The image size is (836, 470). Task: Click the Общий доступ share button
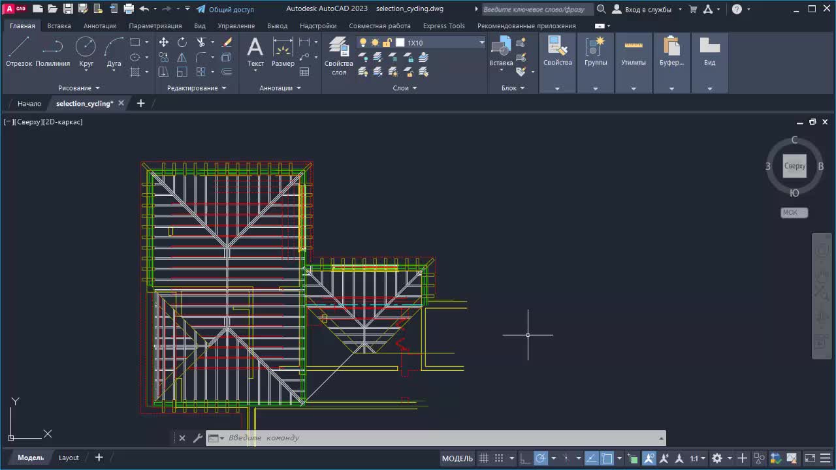(225, 9)
